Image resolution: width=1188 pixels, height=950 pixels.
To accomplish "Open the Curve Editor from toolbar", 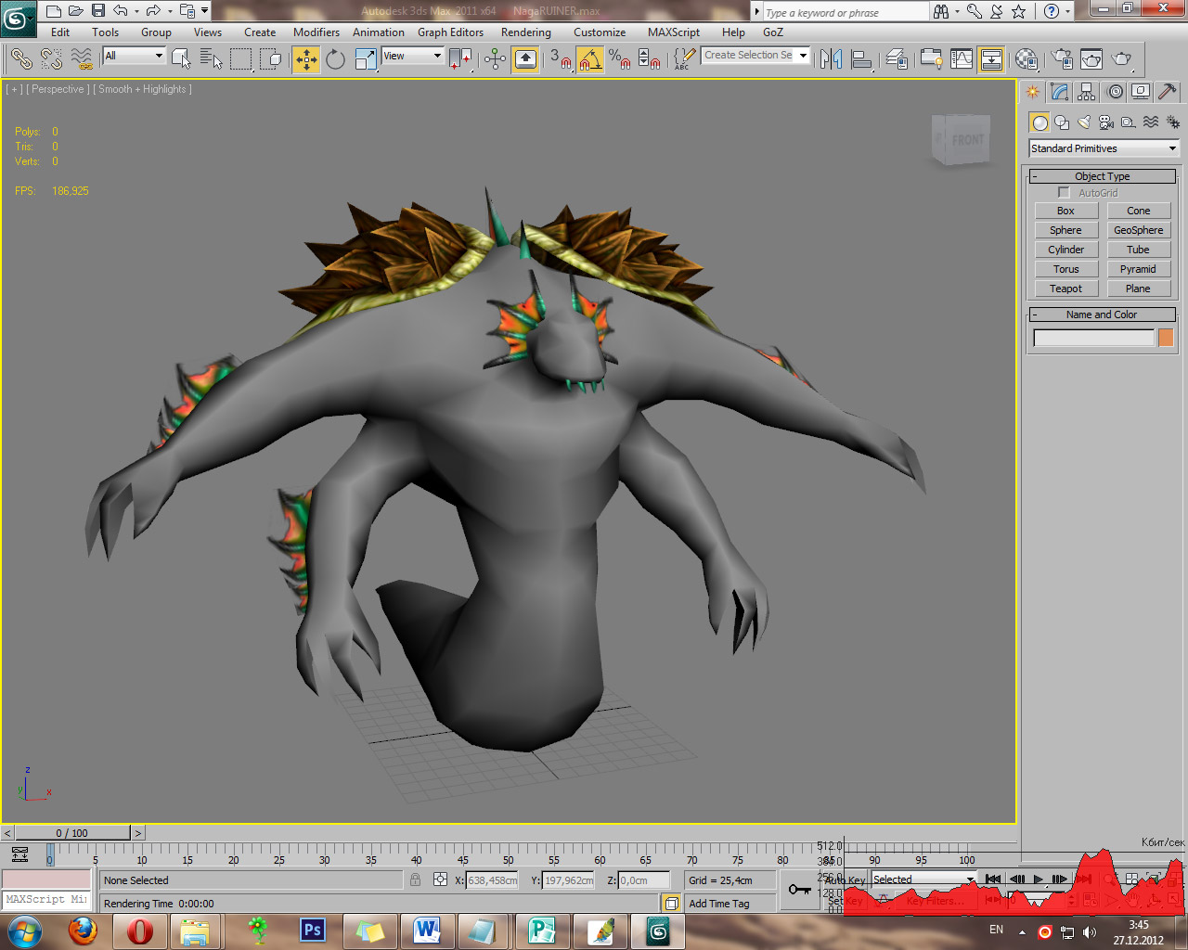I will pyautogui.click(x=962, y=59).
